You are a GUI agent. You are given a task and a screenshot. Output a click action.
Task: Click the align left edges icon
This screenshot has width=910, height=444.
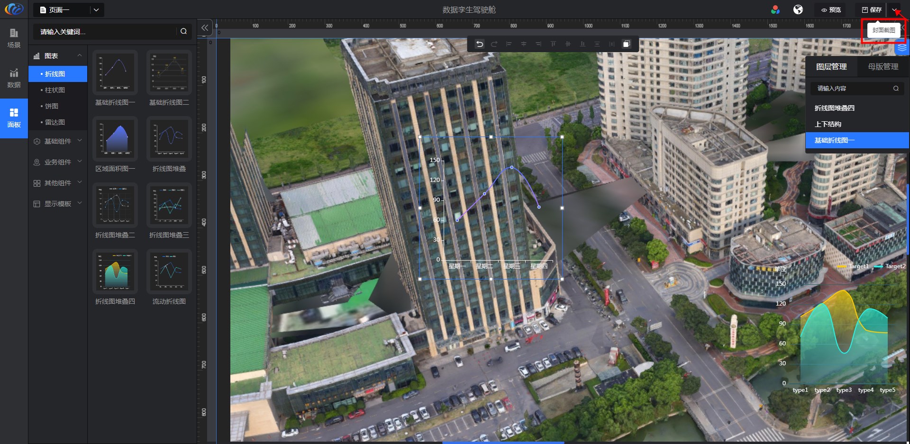coord(509,44)
